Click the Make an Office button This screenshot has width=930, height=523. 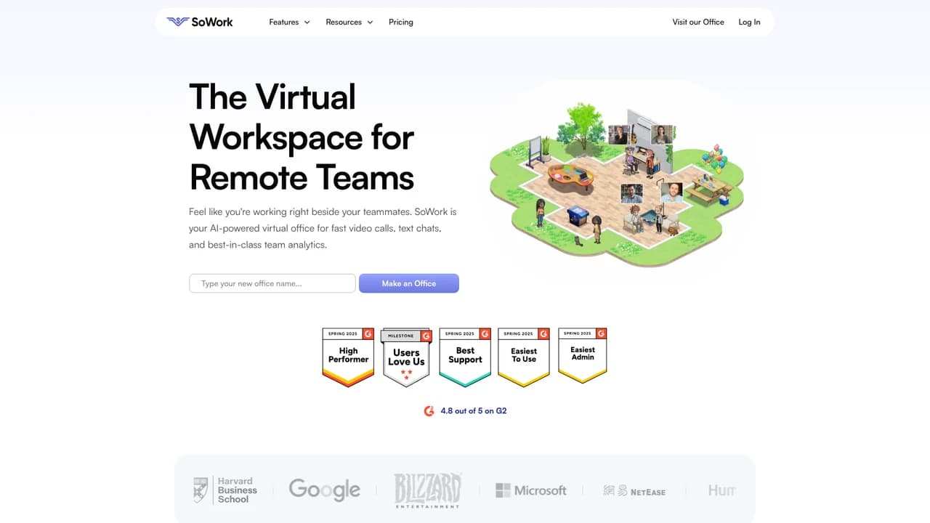[409, 283]
